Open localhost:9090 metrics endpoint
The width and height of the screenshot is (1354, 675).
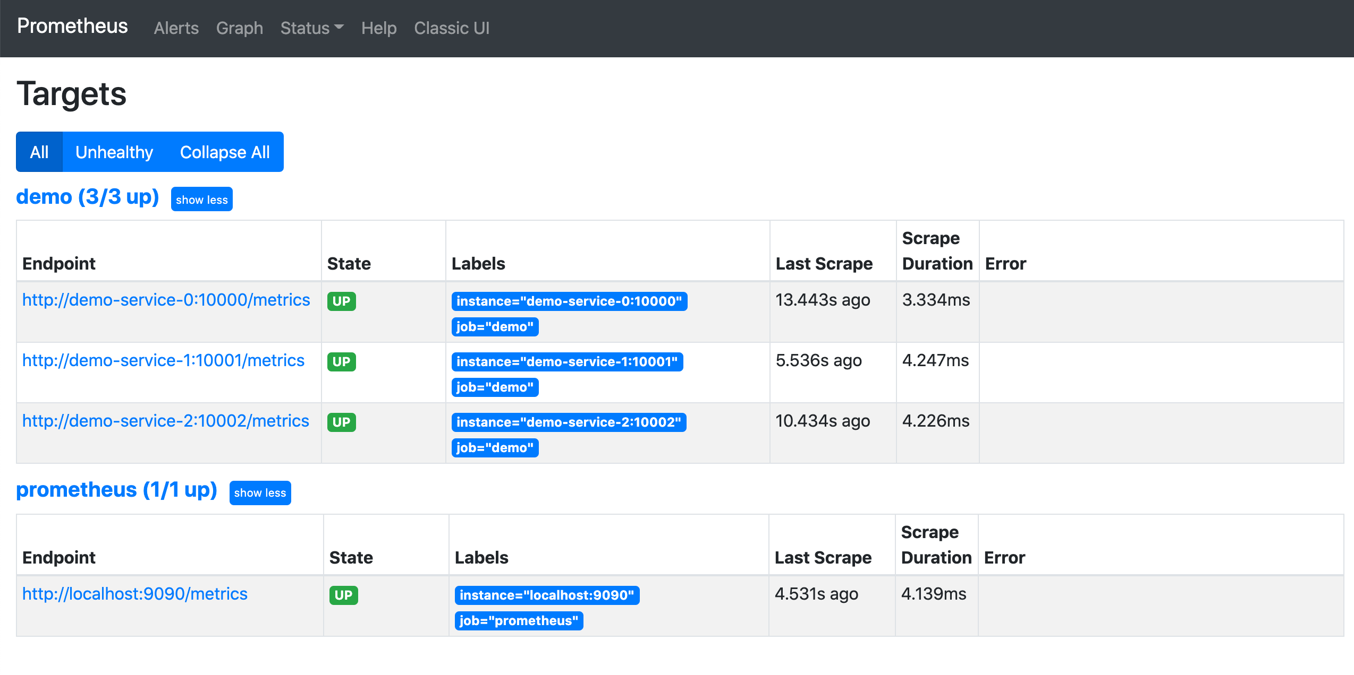click(x=134, y=594)
